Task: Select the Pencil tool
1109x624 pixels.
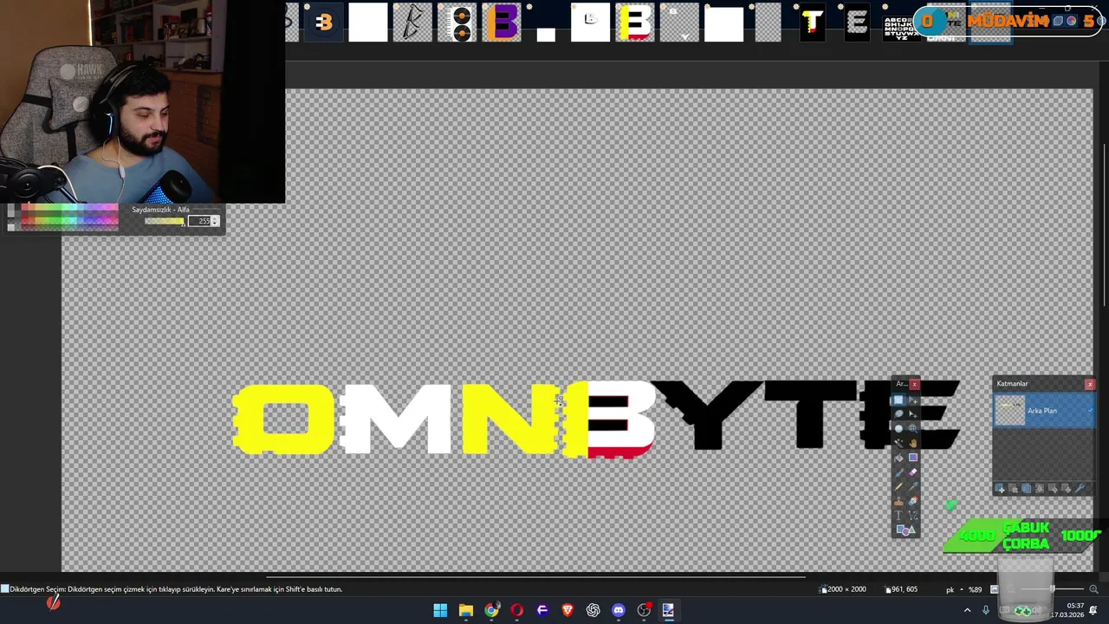Action: point(898,486)
